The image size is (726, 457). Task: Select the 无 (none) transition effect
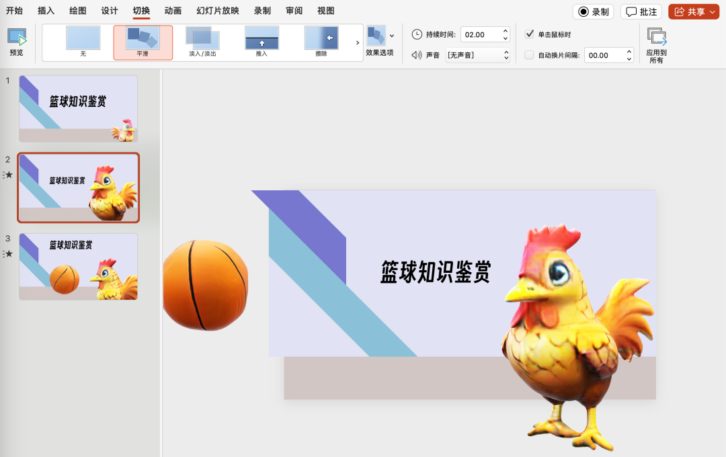[83, 42]
